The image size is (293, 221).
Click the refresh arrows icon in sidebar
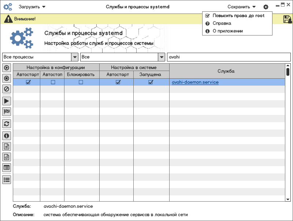click(x=7, y=123)
